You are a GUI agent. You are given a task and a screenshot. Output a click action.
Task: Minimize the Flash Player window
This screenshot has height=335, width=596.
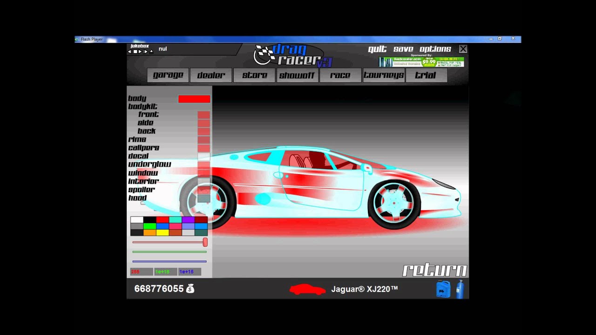point(490,39)
